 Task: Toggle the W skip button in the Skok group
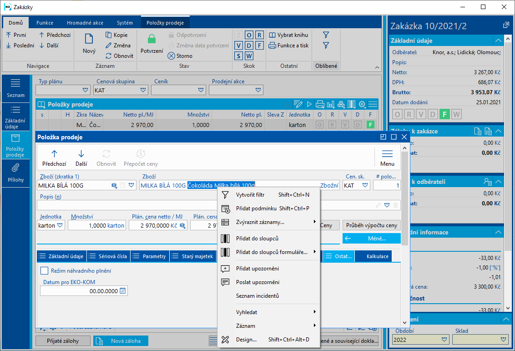pyautogui.click(x=249, y=56)
